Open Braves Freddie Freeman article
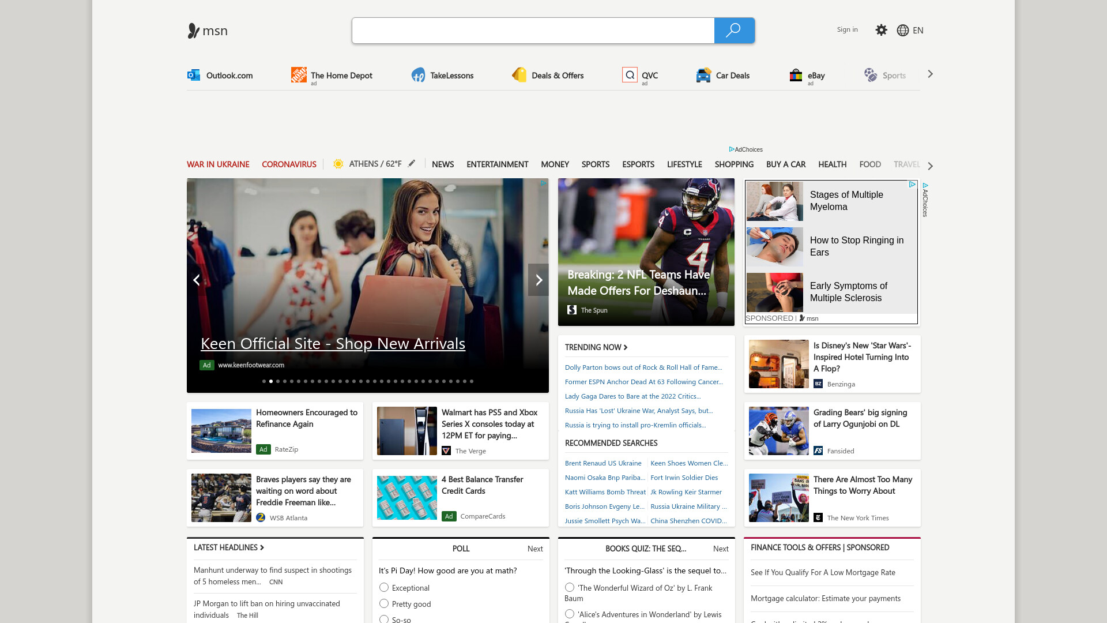This screenshot has height=623, width=1107. (274, 498)
